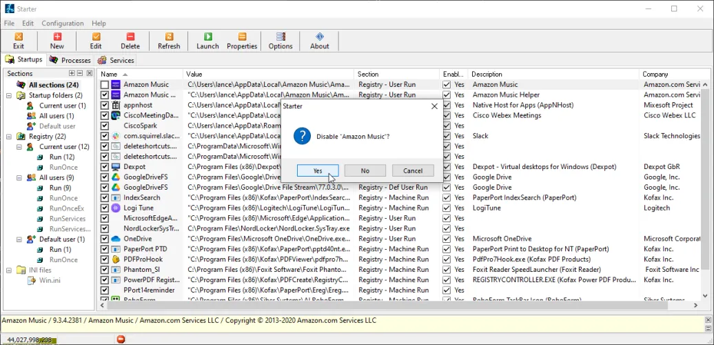The image size is (714, 345).
Task: Click Cancel in the Disable dialog
Action: (413, 170)
